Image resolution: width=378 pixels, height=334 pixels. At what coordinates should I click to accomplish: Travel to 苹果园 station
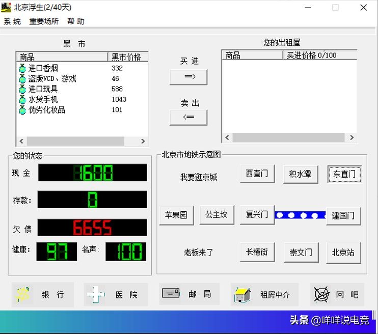176,215
